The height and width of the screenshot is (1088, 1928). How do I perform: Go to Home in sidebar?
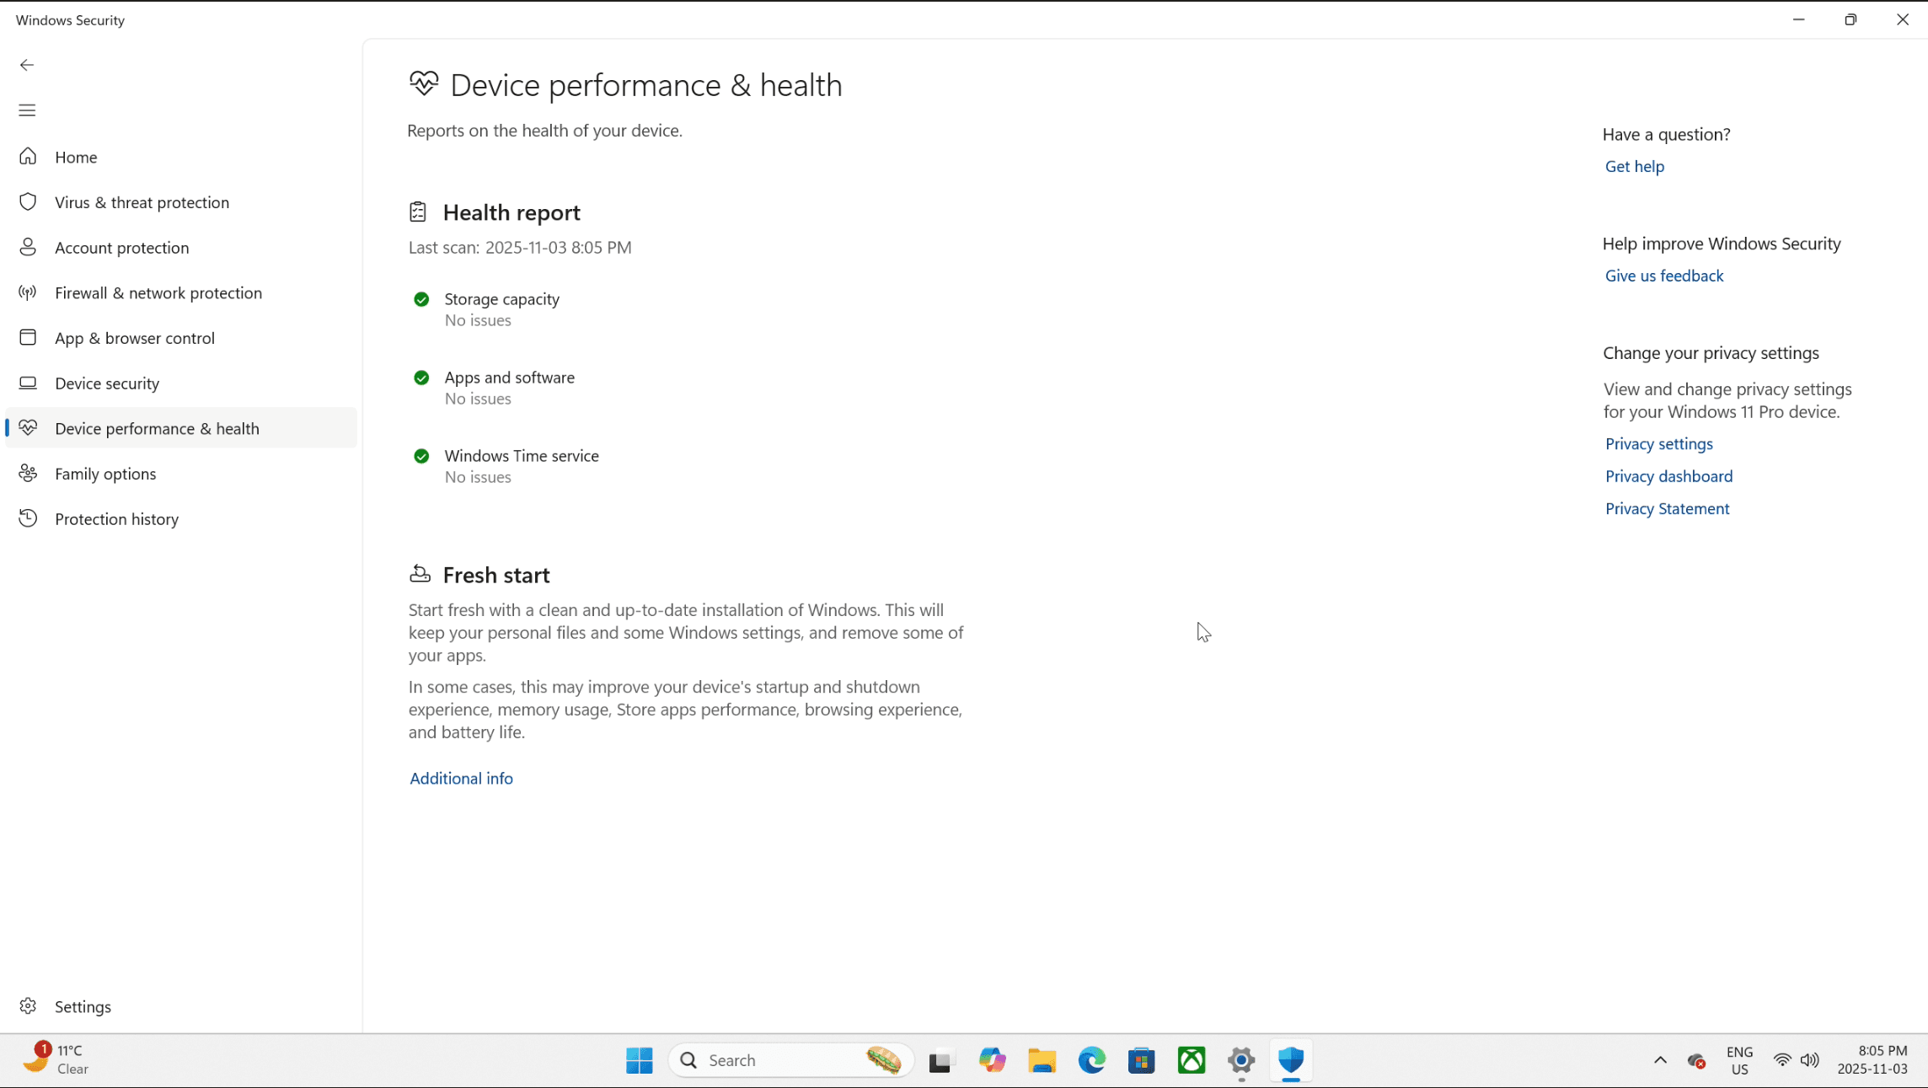(76, 158)
